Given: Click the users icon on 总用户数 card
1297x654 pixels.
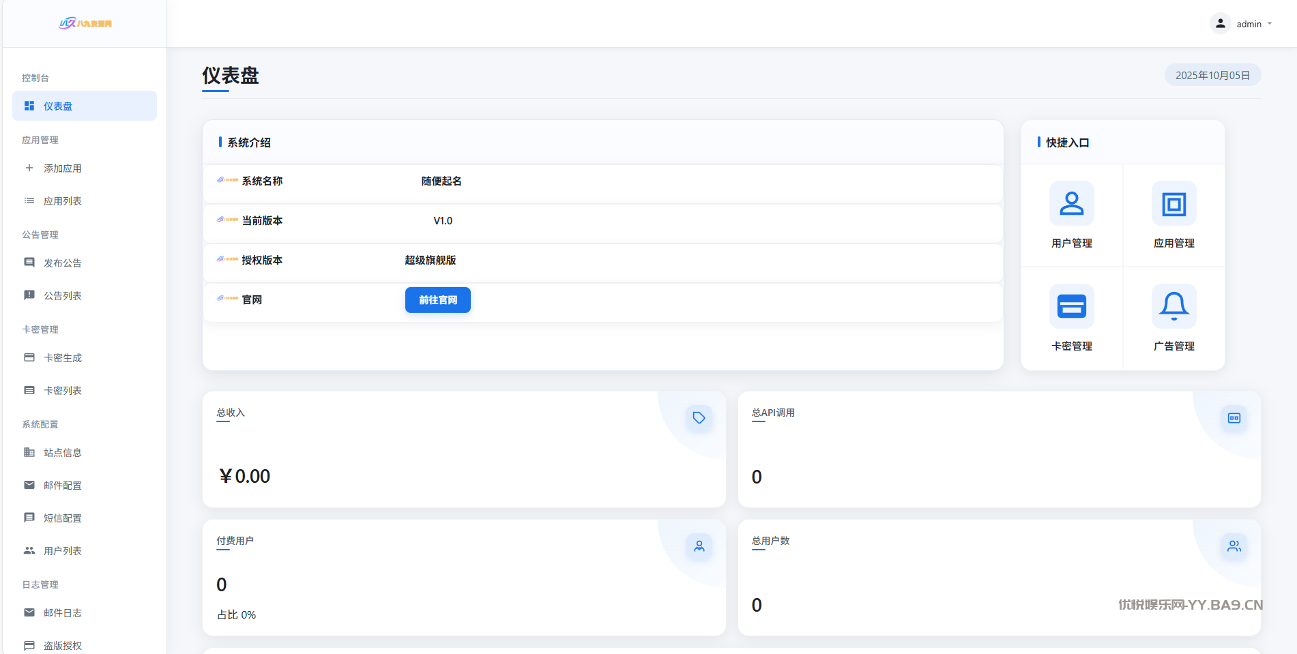Looking at the screenshot, I should (1234, 546).
